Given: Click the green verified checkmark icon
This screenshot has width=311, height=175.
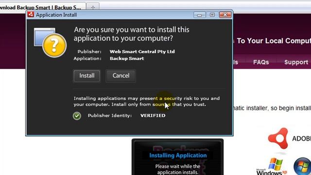Looking at the screenshot, I should coord(77,116).
